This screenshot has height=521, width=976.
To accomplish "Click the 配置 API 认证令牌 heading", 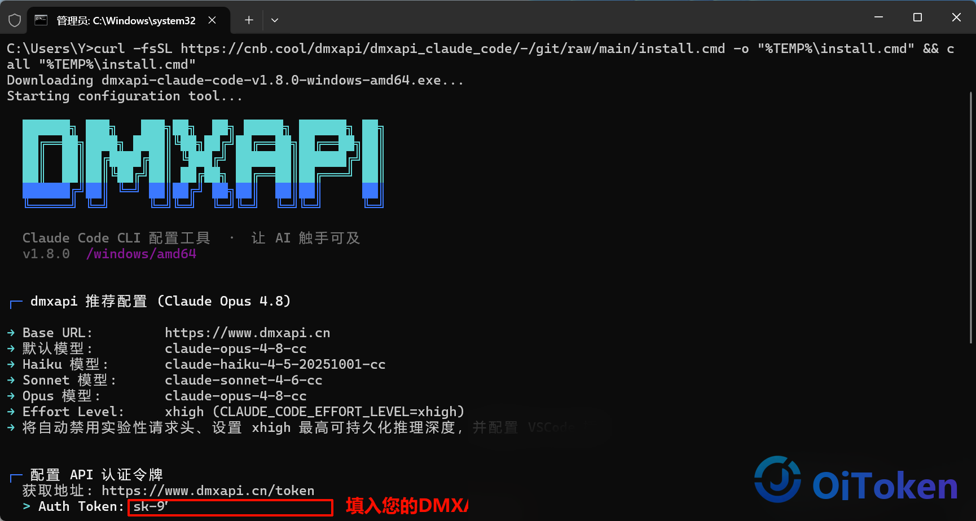I will 96,475.
